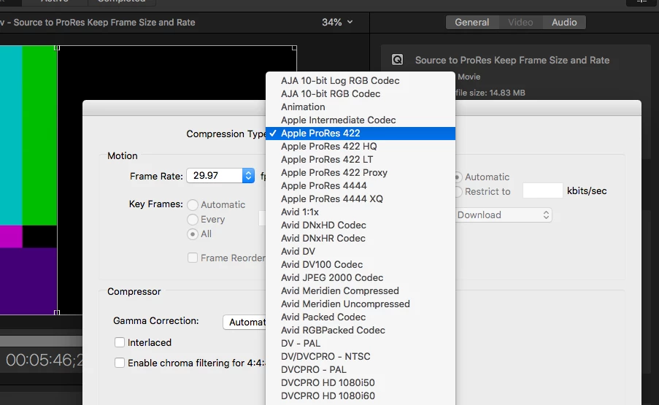659x405 pixels.
Task: Enable the Interlaced checkbox
Action: click(x=120, y=342)
